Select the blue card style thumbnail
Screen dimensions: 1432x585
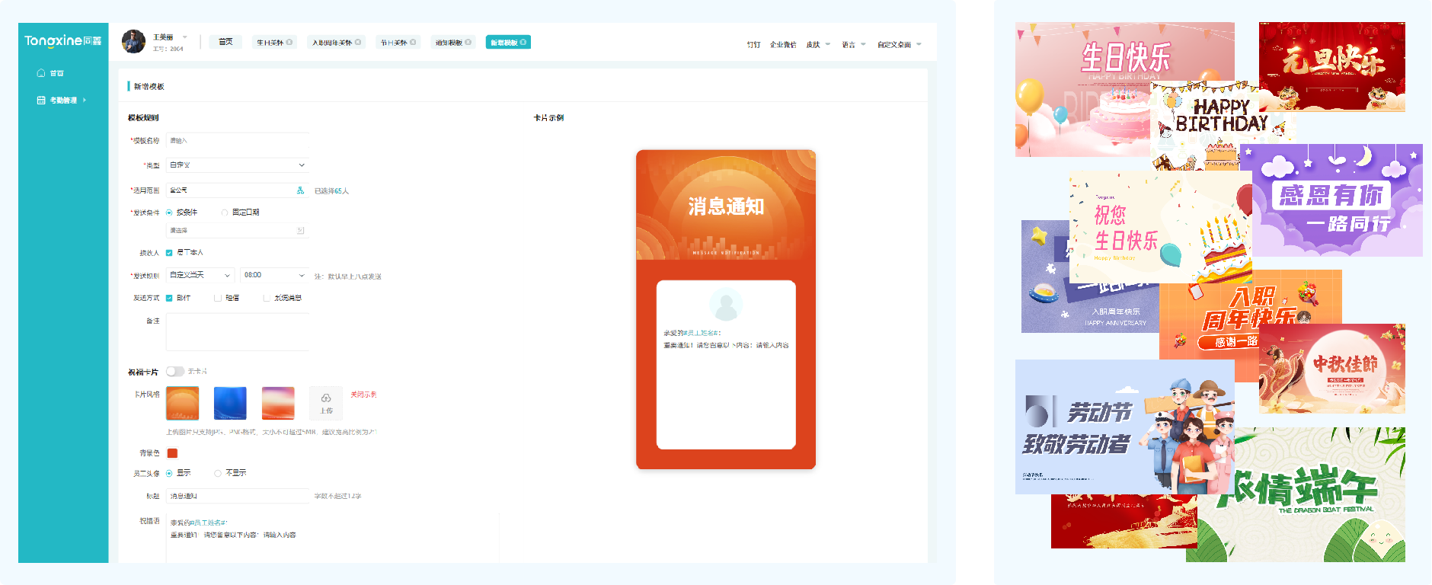click(x=230, y=403)
